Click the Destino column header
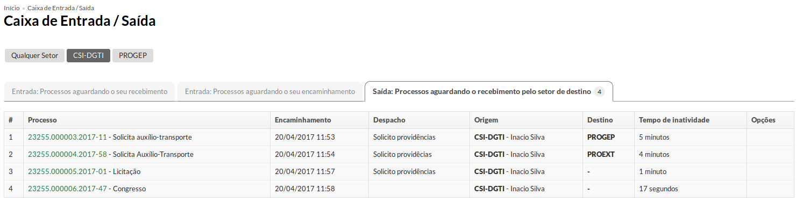Image resolution: width=803 pixels, height=202 pixels. (x=600, y=120)
